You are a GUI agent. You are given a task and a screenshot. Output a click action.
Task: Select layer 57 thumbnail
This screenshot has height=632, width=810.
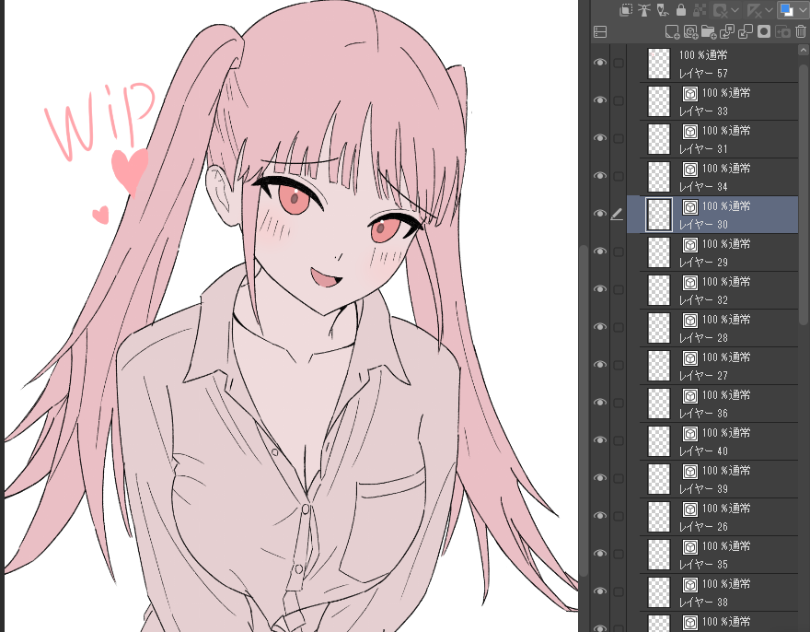coord(659,63)
